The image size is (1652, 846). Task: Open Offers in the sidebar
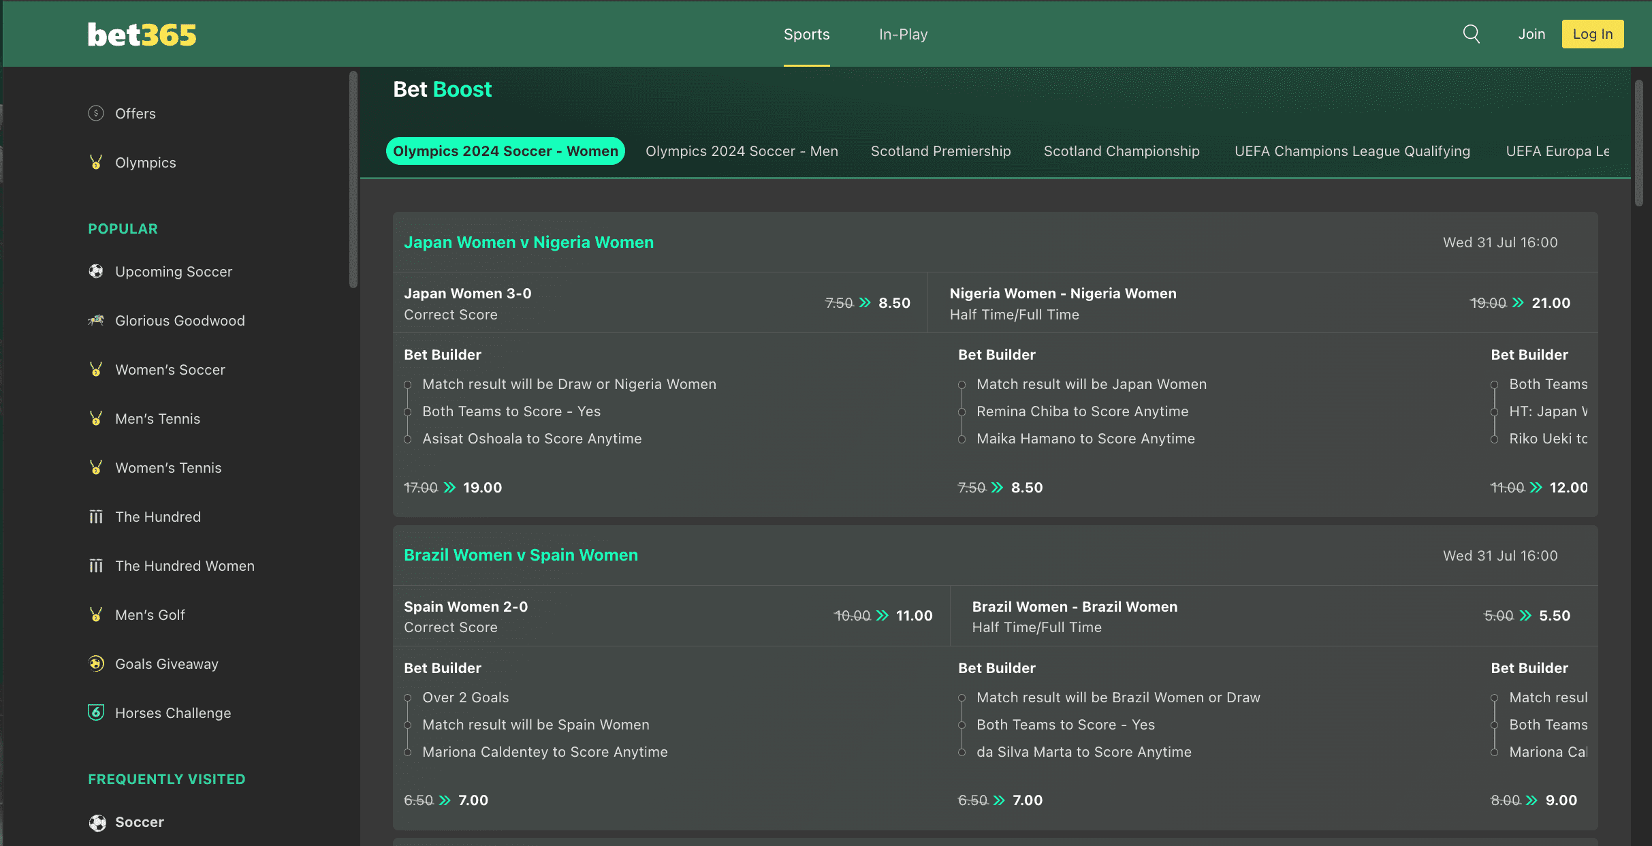coord(136,113)
